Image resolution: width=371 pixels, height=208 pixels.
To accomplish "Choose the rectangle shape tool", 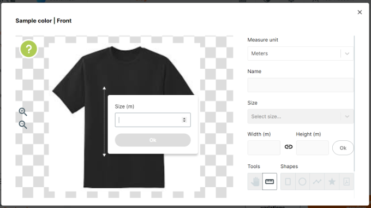I will (x=288, y=181).
